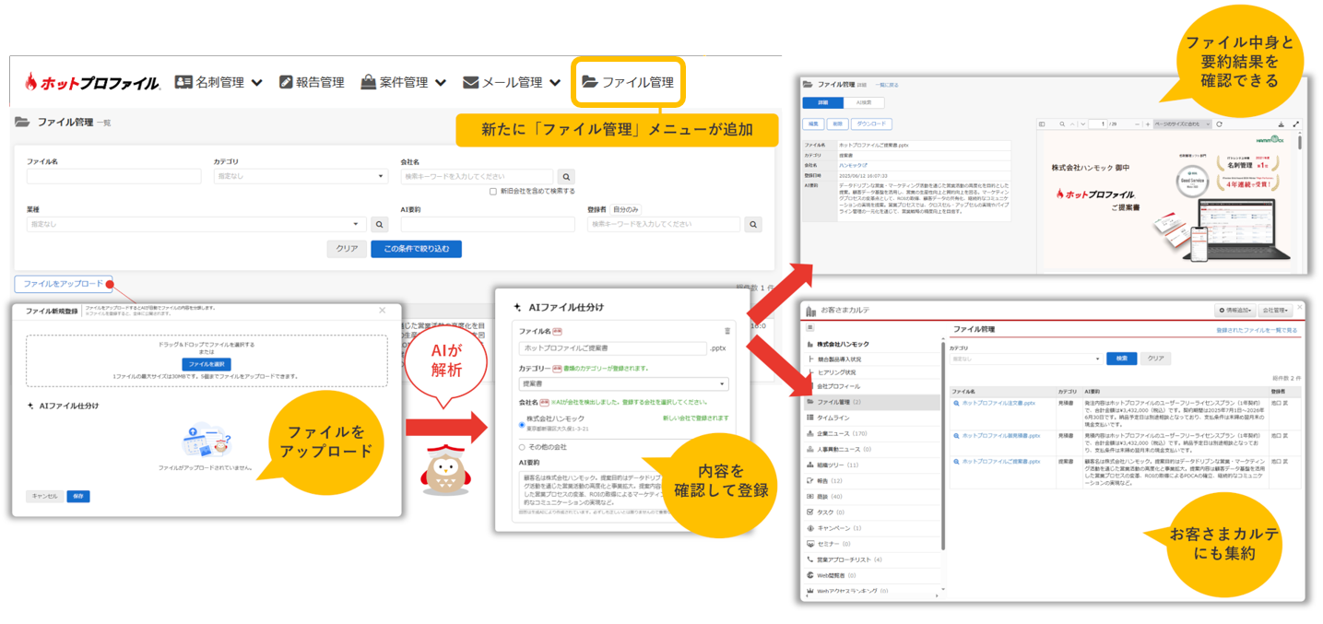Viewport: 1323px width, 624px height.
Task: Click the 一覧に戻る link
Action: pos(887,85)
